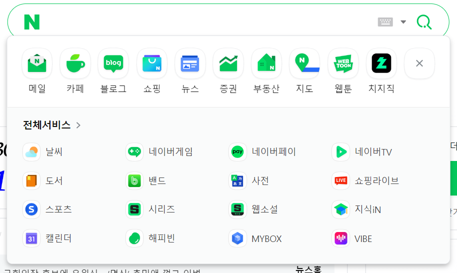Open the MYBOX text link
The image size is (457, 273).
266,239
